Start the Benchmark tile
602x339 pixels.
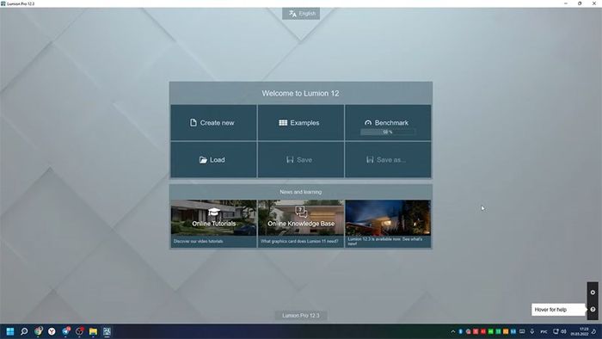pos(388,123)
